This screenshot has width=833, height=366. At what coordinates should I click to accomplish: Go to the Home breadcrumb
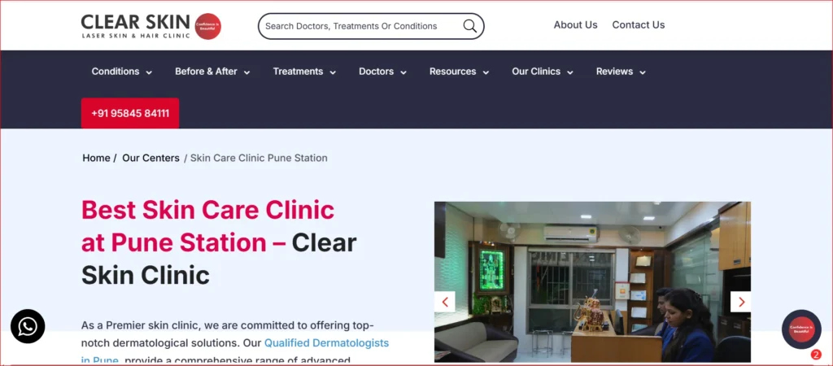point(96,158)
